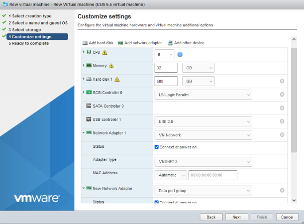The width and height of the screenshot is (304, 224).
Task: Click the Memory warning icon
Action: point(111,66)
